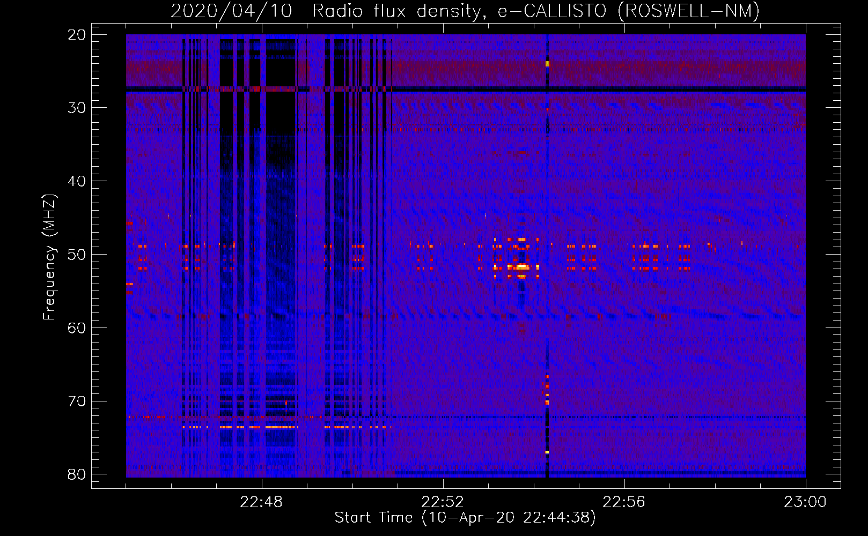This screenshot has height=536, width=868.
Task: Click the "50" frequency tick label
Action: (x=77, y=254)
